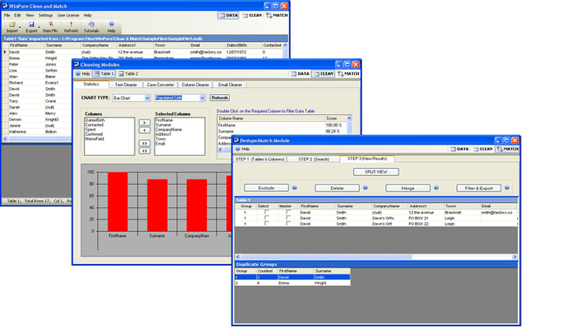Tick Master checkbox for PO BOX 22 row
Image resolution: width=581 pixels, height=332 pixels.
point(288,223)
